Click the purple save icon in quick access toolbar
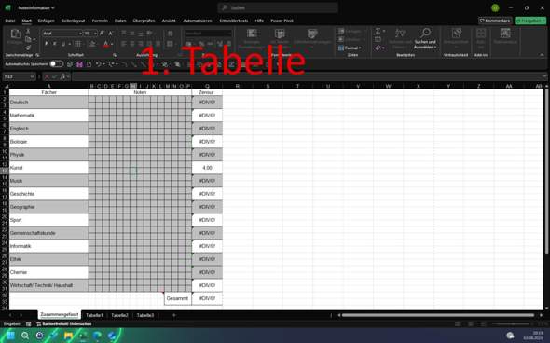 pos(79,64)
